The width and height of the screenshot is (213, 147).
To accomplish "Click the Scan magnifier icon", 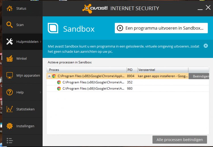I will coord(9,25).
